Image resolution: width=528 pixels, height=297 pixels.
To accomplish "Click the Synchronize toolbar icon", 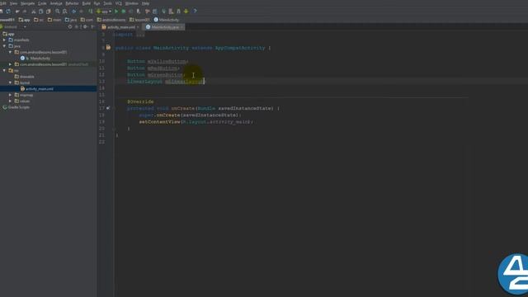I will [8, 12].
